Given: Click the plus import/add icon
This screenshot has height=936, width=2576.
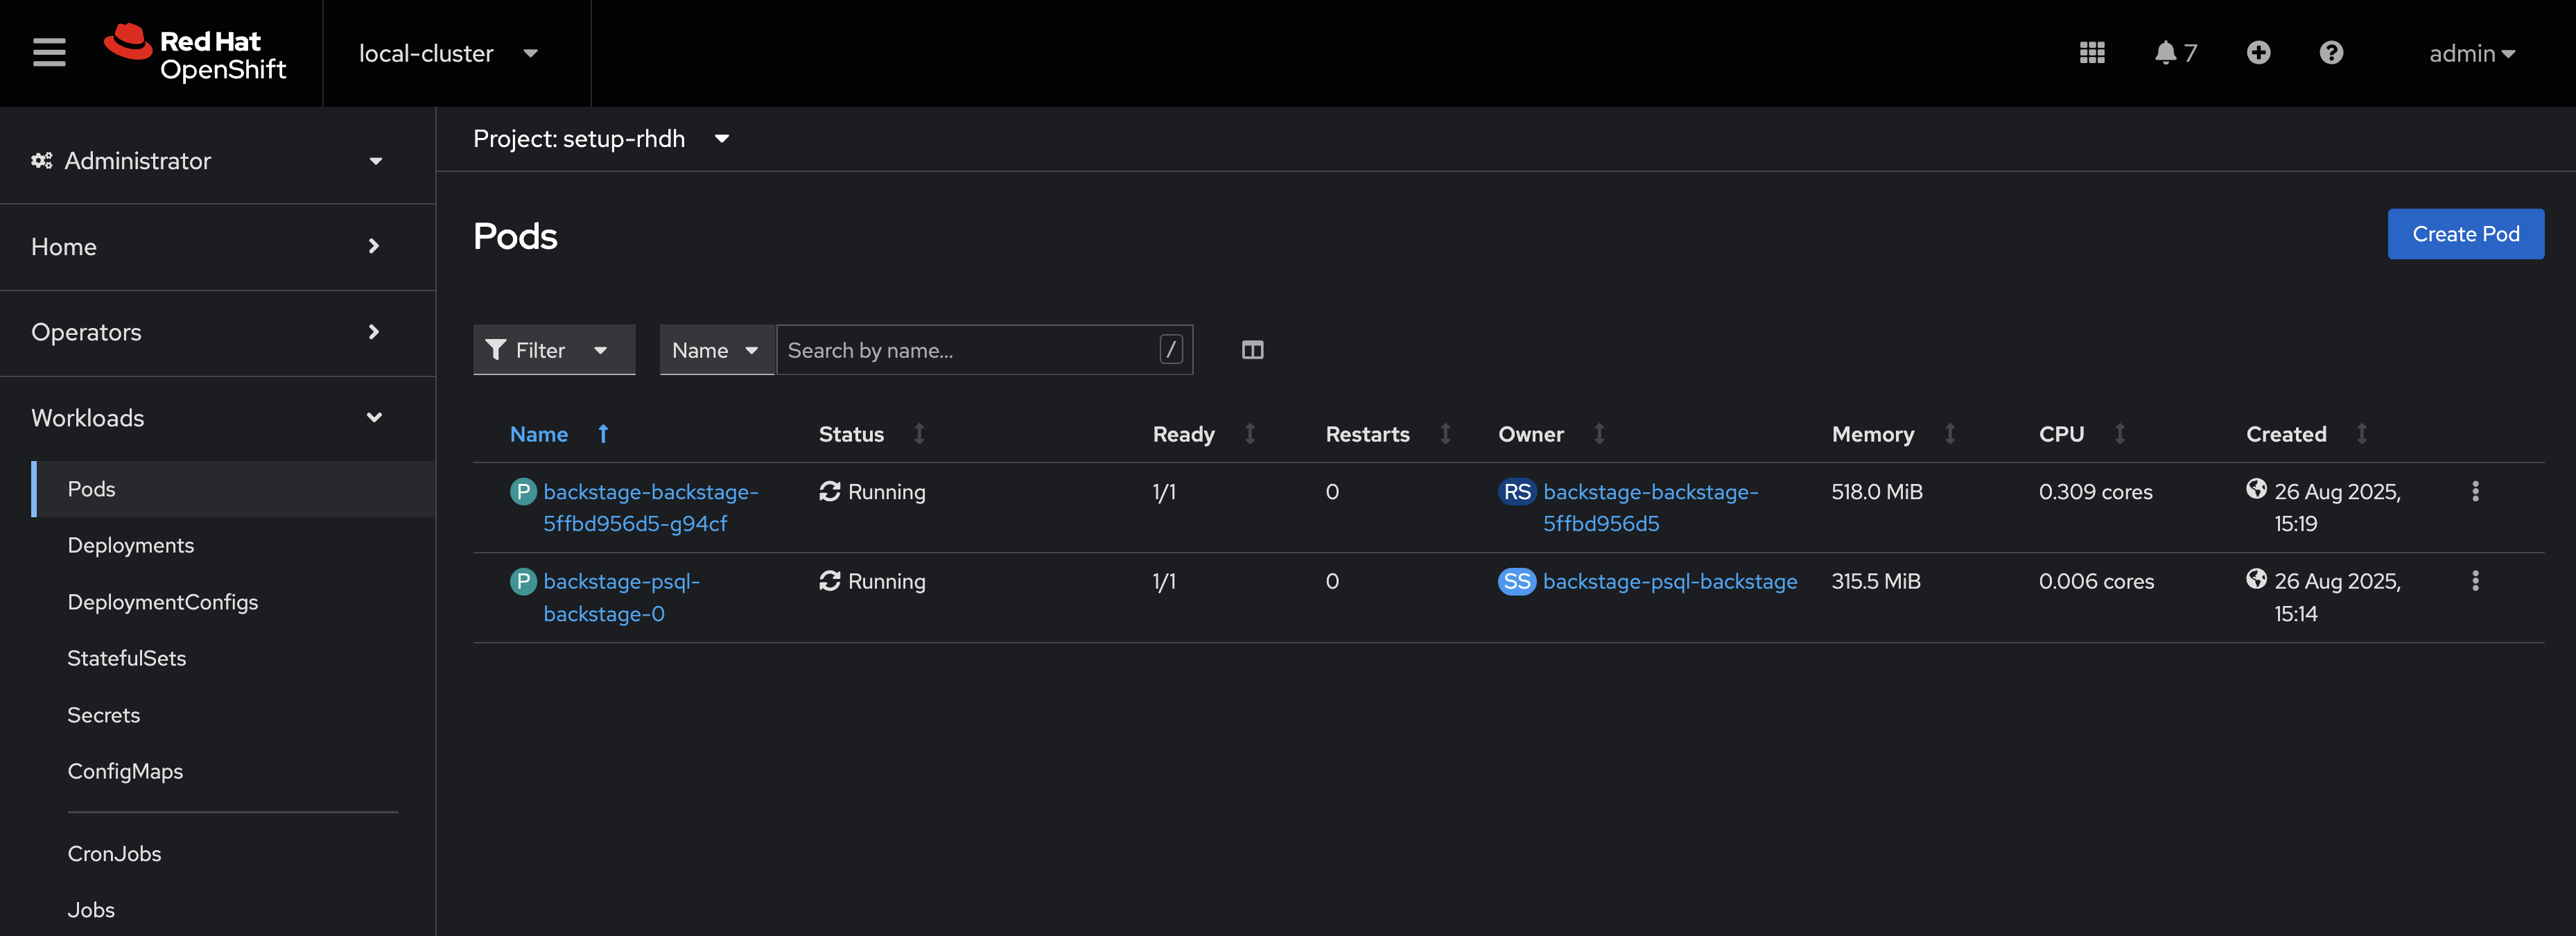Looking at the screenshot, I should tap(2258, 52).
